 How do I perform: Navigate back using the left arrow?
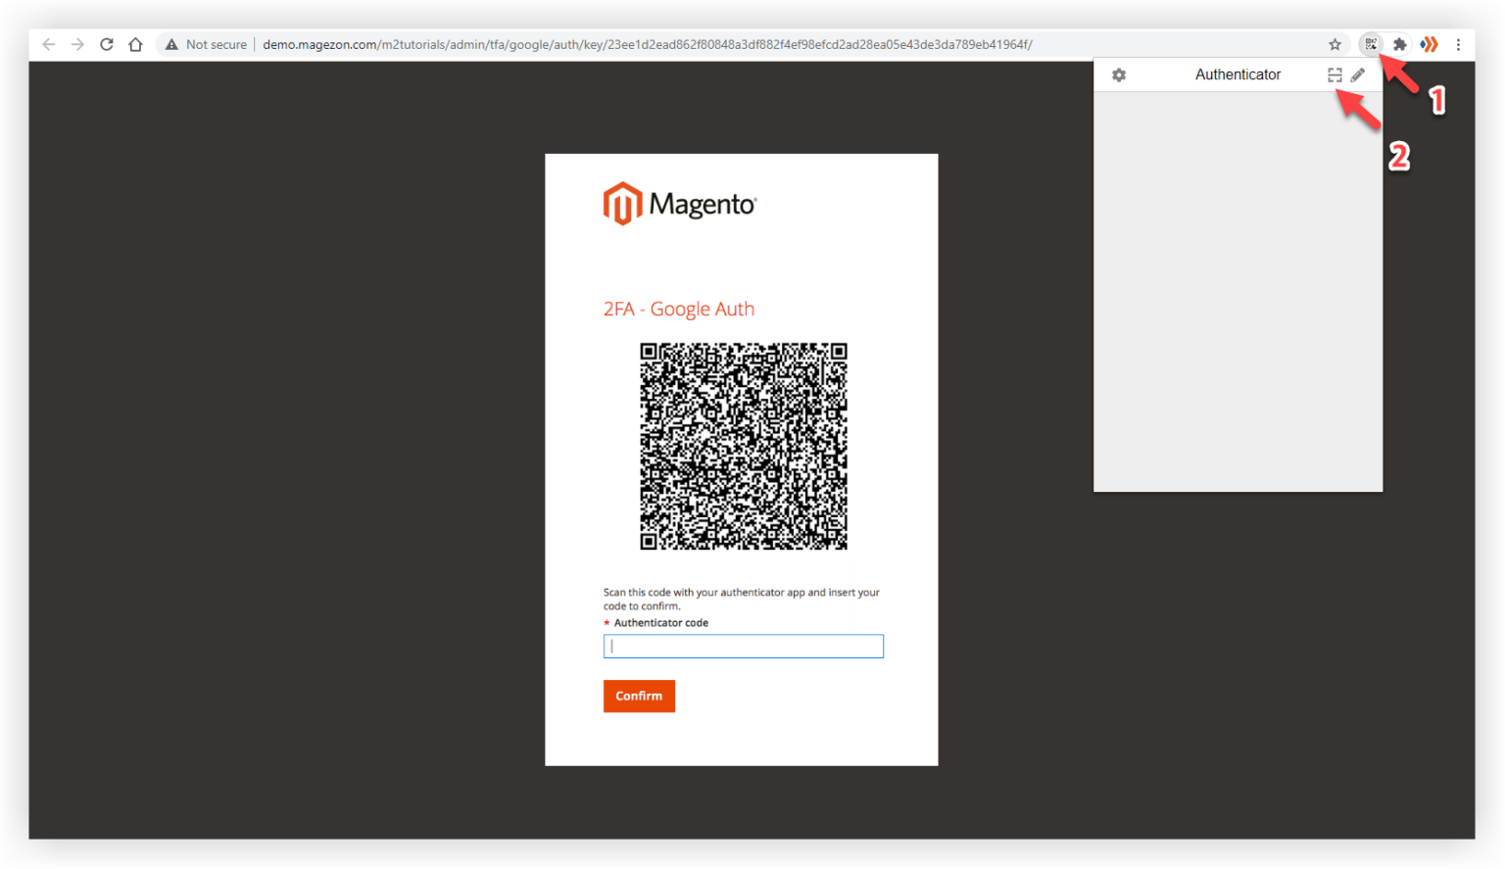point(49,44)
